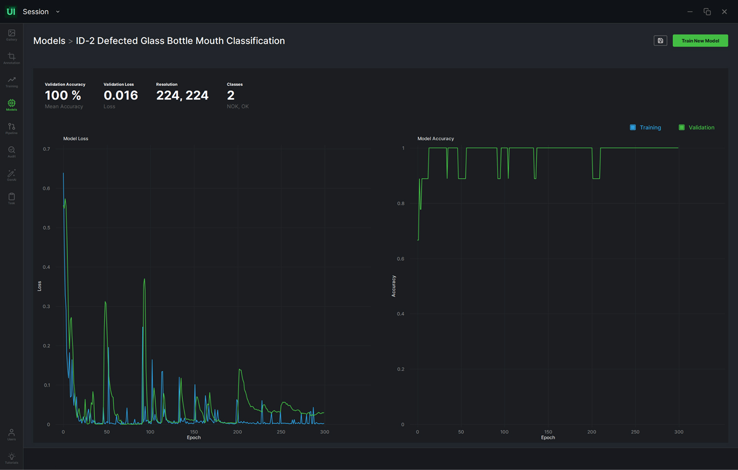
Task: Open the Audit sidebar section
Action: coord(11,152)
